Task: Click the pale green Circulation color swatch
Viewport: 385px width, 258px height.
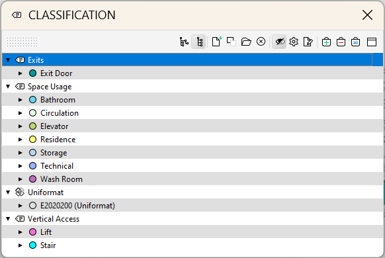Action: pyautogui.click(x=32, y=113)
